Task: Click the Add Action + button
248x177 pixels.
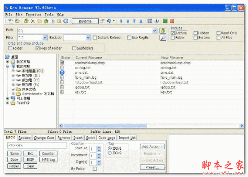Action: [152, 147]
